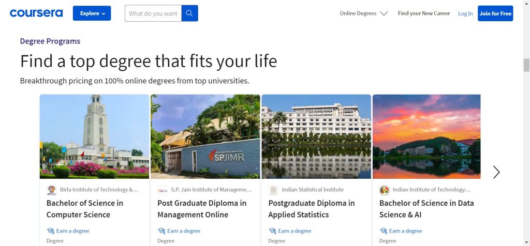530x246 pixels.
Task: Open Bachelor of Science in Computer Science
Action: [x=85, y=209]
